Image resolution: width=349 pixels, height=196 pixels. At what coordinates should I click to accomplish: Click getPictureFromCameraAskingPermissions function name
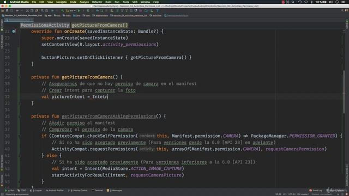(109, 116)
